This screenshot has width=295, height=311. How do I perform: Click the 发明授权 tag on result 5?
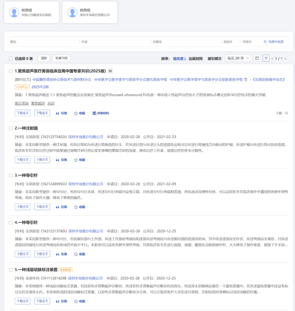[x=66, y=270]
